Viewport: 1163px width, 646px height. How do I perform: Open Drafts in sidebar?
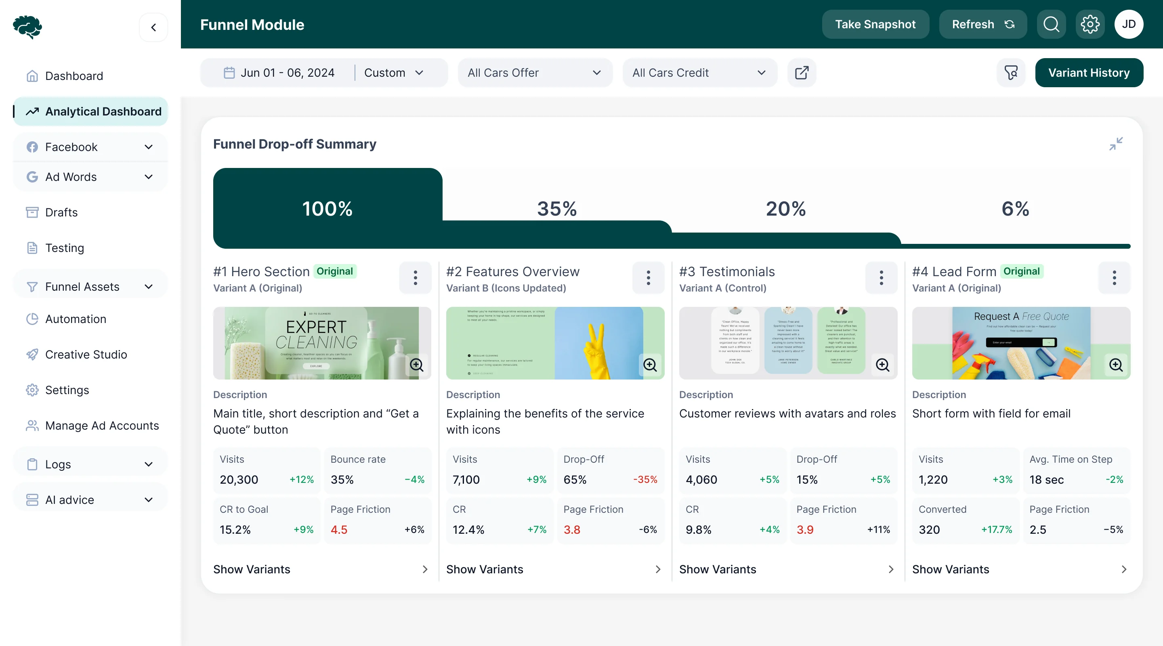[90, 212]
